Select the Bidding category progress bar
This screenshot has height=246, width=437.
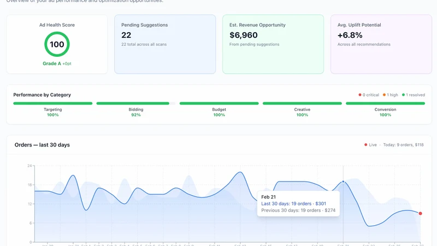coord(136,103)
